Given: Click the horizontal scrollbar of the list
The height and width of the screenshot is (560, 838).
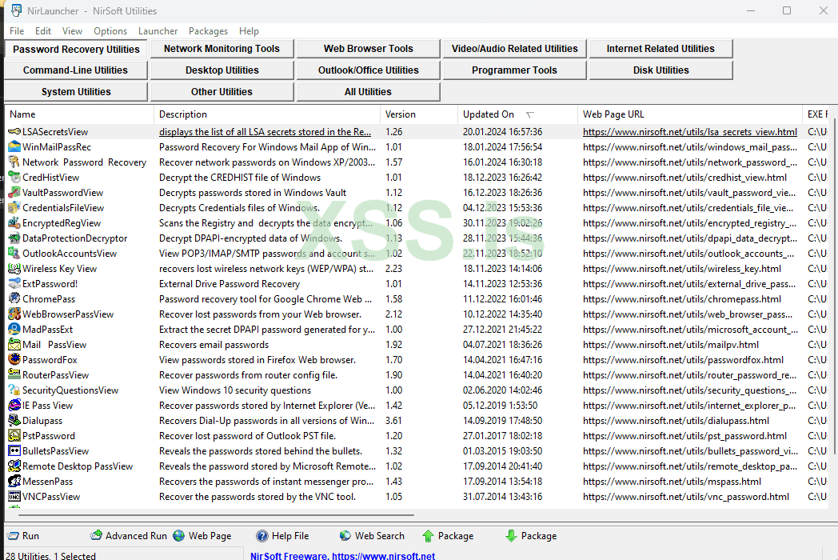Looking at the screenshot, I should [216, 515].
